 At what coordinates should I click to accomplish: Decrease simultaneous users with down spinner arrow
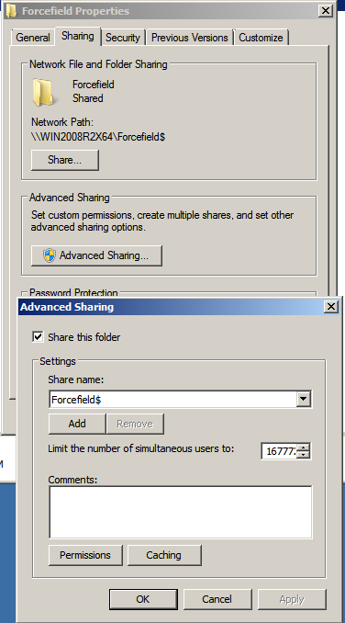(x=304, y=455)
